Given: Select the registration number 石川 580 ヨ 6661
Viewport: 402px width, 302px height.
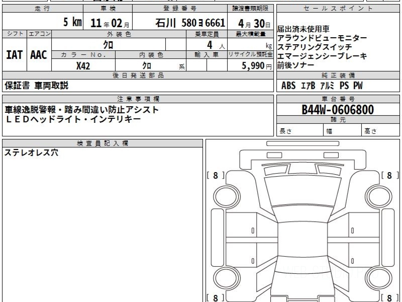Looking at the screenshot, I should coord(190,22).
